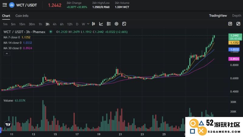Click the current price label 1.2442 on axis

tap(235, 37)
